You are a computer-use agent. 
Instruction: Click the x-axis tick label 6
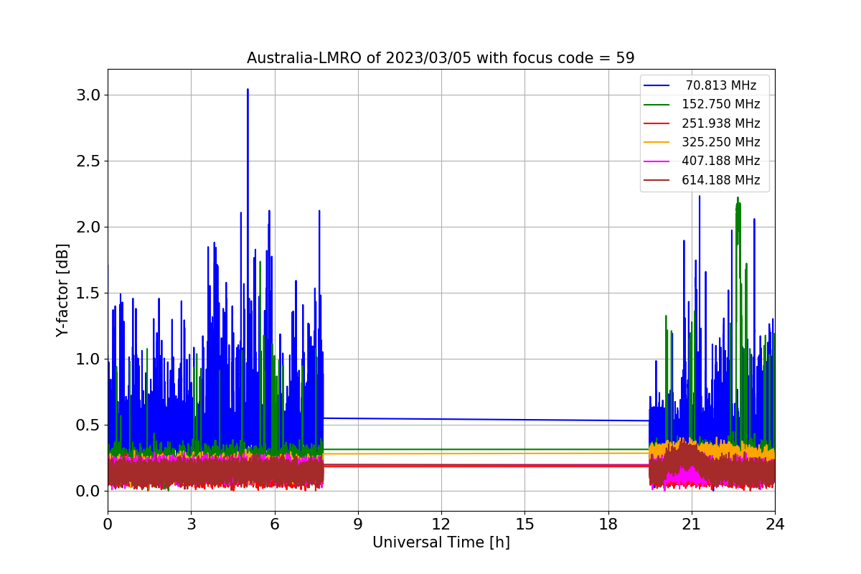click(x=274, y=524)
